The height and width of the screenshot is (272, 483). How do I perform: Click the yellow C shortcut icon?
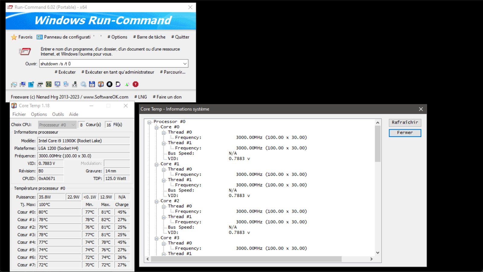49,84
